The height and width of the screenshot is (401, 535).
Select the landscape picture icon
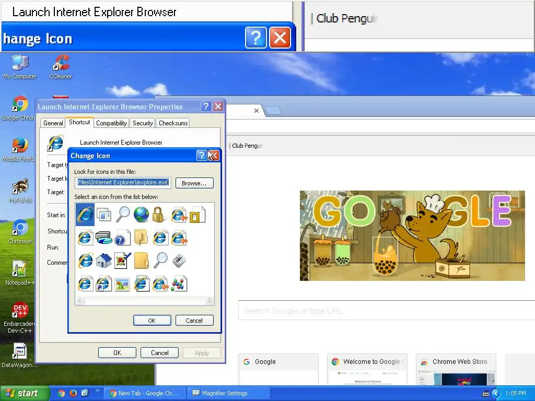(x=122, y=284)
